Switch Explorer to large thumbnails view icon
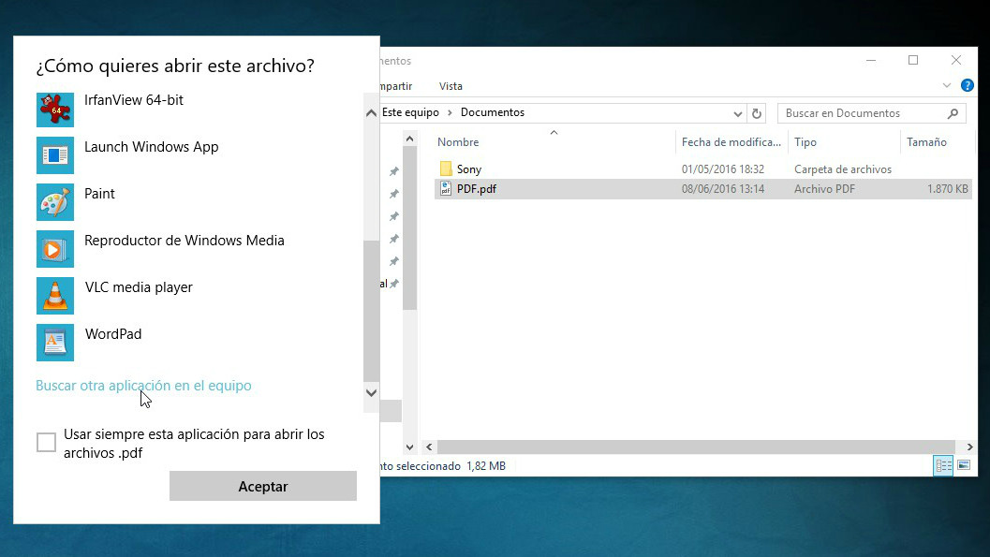 [964, 465]
